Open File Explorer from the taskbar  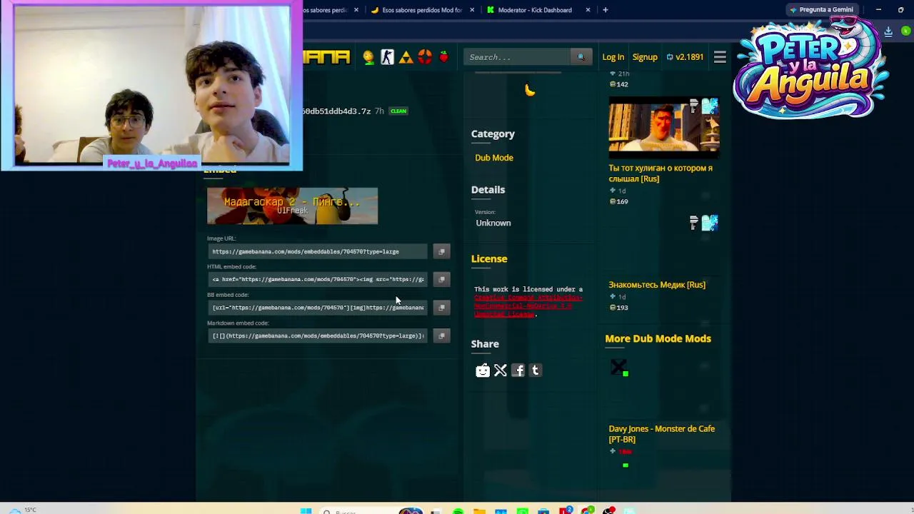coord(479,511)
